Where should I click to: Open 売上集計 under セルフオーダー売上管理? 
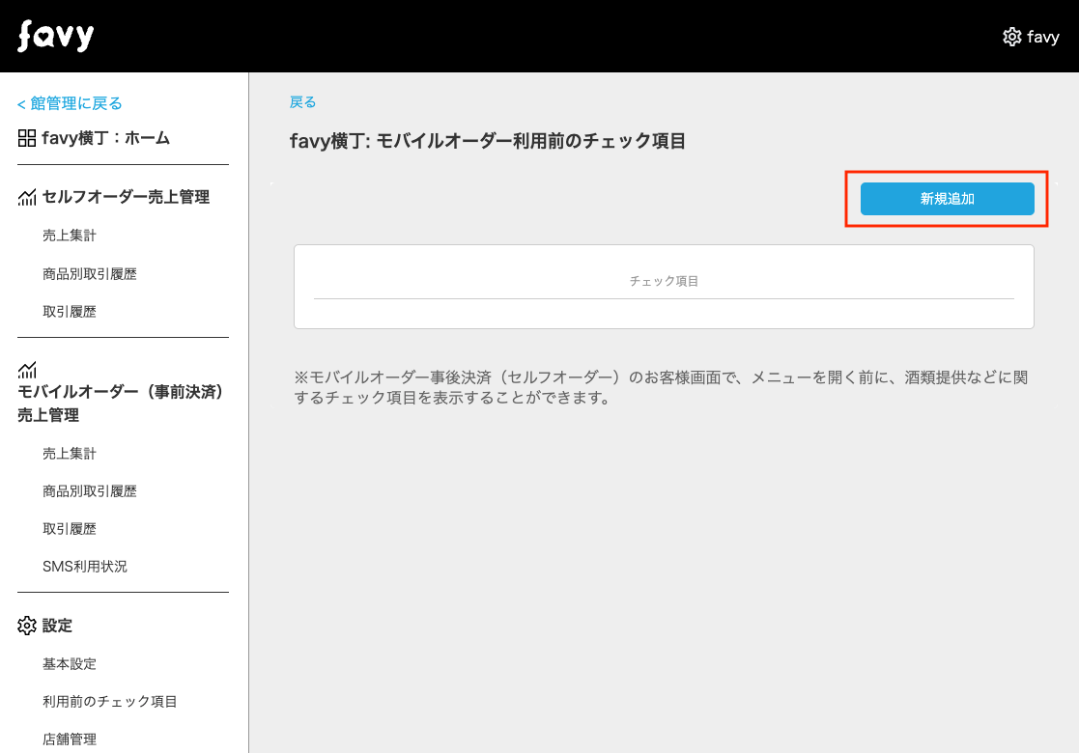(70, 236)
